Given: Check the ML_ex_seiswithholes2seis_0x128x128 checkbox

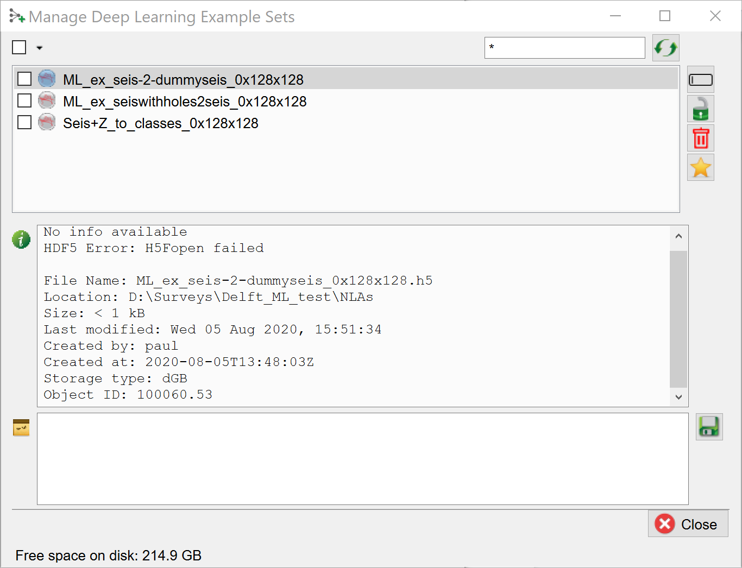Looking at the screenshot, I should click(x=24, y=101).
